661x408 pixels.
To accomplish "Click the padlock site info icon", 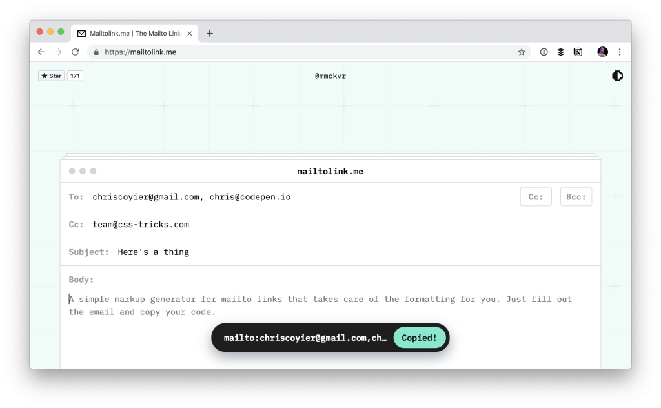I will (x=96, y=52).
